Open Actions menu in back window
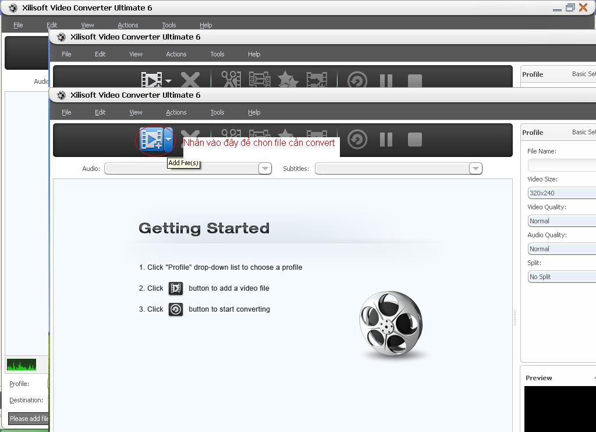Screen dimensions: 596x432 pyautogui.click(x=127, y=25)
